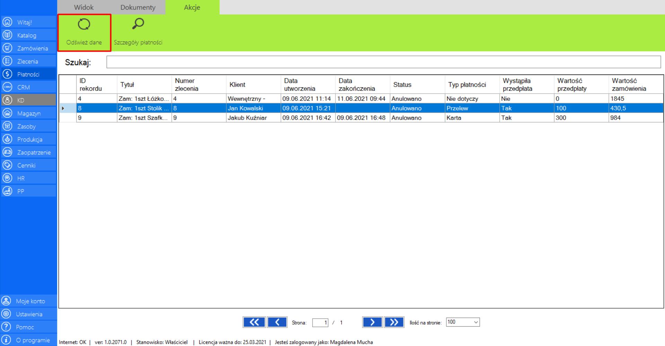Switch to the Widok tab

[84, 7]
